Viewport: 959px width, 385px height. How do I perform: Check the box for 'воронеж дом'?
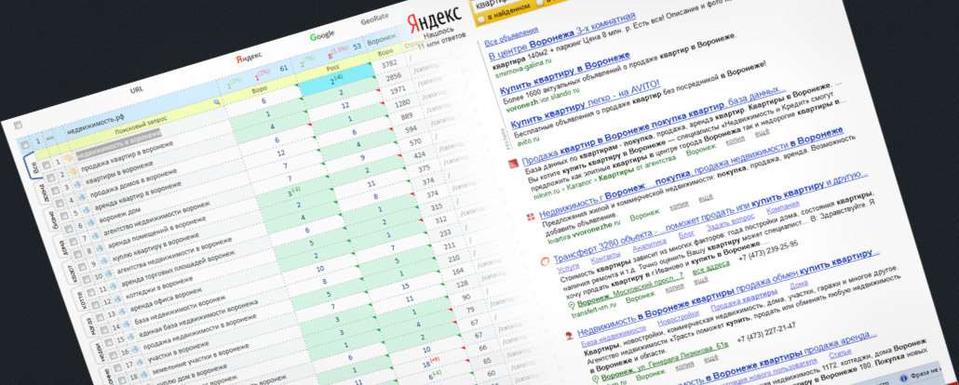click(x=69, y=229)
